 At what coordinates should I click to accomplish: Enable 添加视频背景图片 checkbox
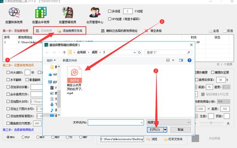[x=8, y=116]
